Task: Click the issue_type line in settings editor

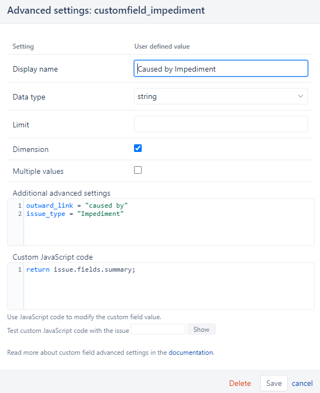Action: coord(75,214)
